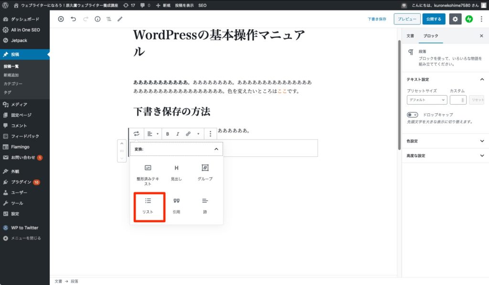This screenshot has height=285, width=489.
Task: Click the preview (プレビュー) button
Action: (x=407, y=19)
